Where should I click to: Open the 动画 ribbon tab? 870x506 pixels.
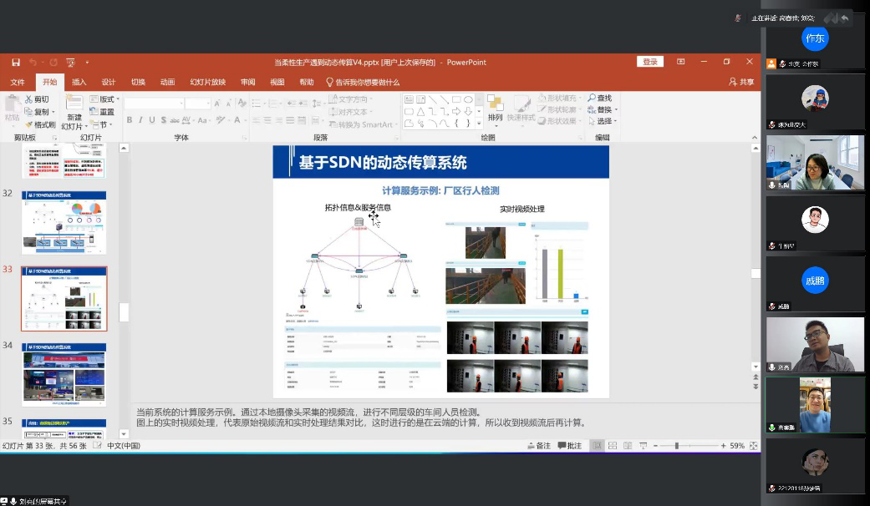tap(167, 82)
